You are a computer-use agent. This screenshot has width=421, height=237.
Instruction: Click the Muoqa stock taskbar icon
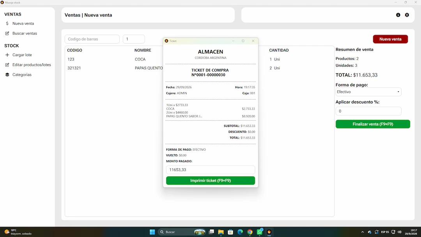[x=269, y=232]
